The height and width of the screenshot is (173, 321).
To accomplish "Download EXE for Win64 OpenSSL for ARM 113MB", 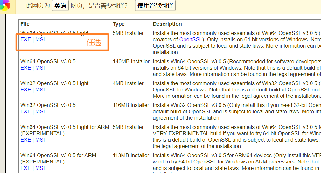I will coord(25,168).
